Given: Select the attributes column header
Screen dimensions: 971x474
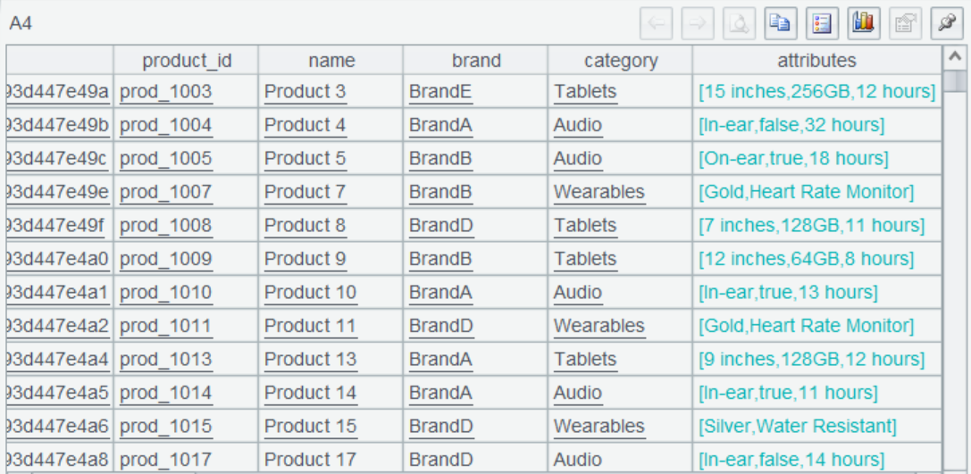Looking at the screenshot, I should point(816,61).
